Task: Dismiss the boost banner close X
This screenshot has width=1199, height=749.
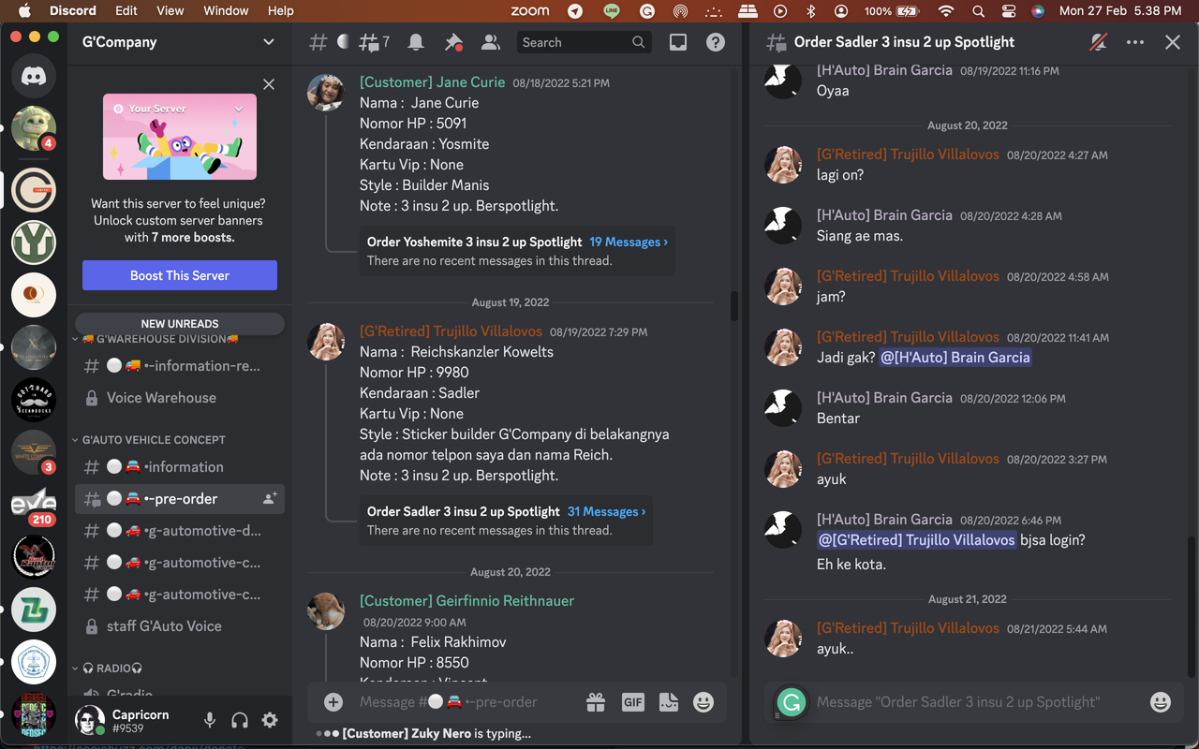Action: pyautogui.click(x=269, y=84)
